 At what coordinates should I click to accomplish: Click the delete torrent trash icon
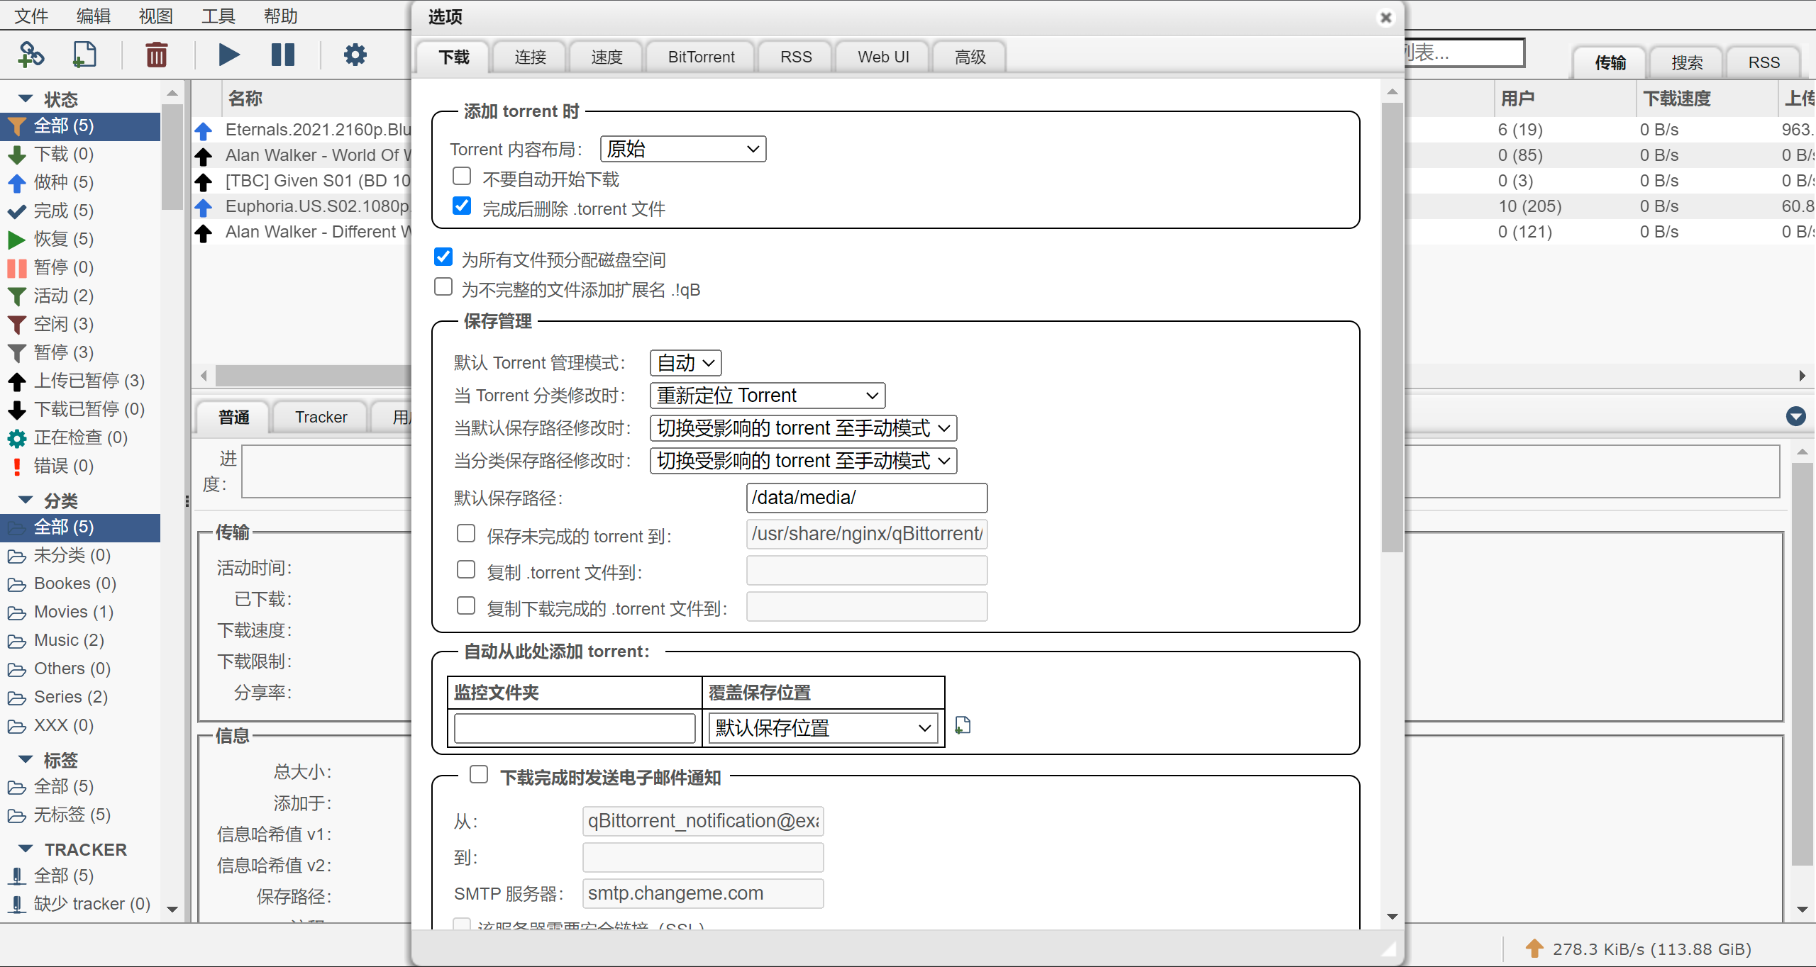click(x=156, y=54)
